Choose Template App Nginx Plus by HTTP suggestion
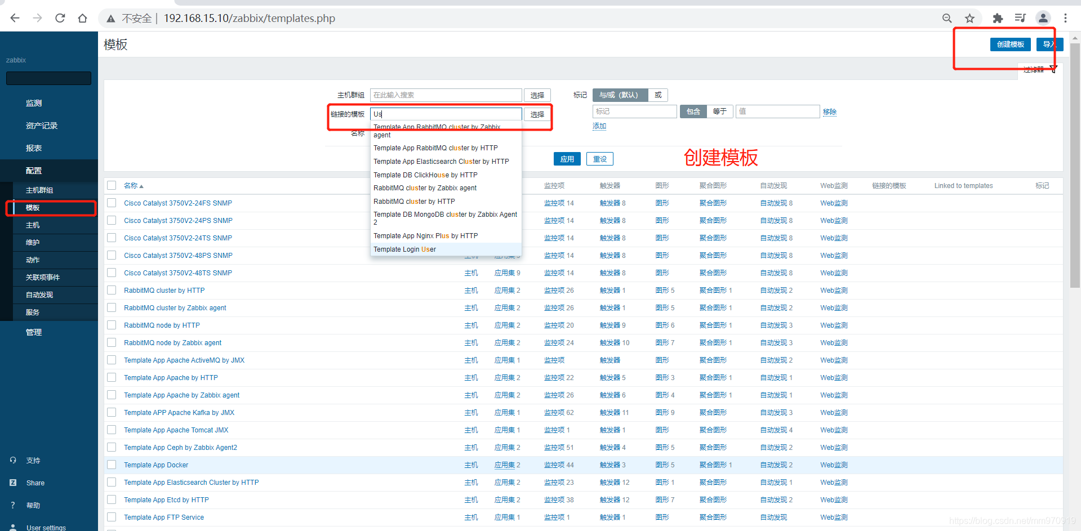The width and height of the screenshot is (1081, 531). [446, 236]
